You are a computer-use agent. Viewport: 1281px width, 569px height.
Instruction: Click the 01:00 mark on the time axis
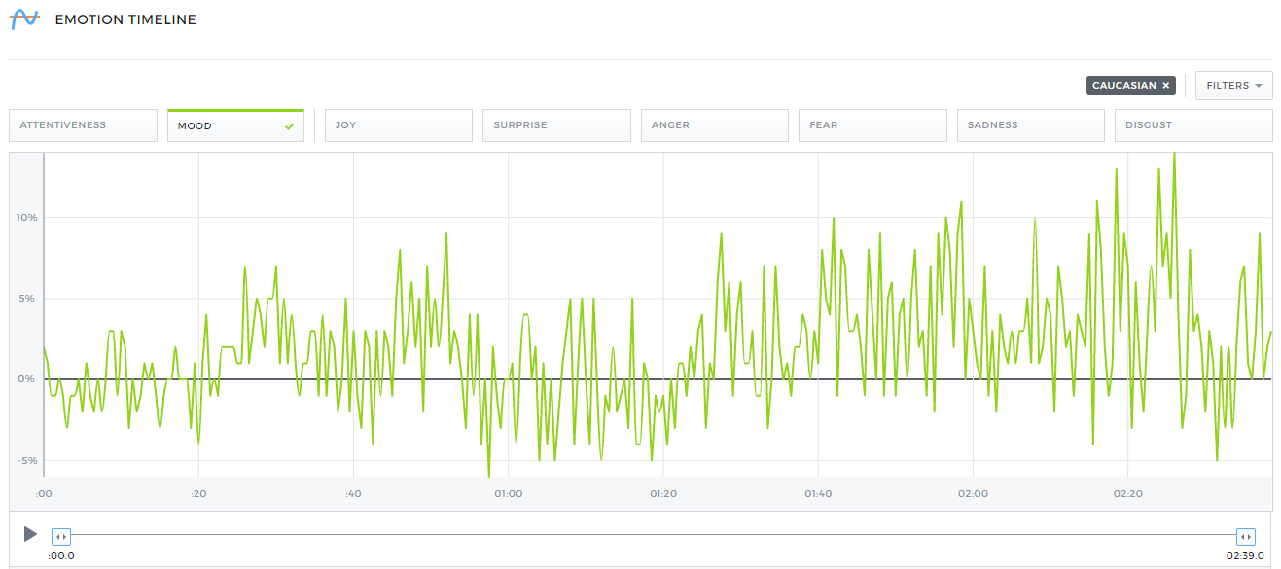point(508,494)
